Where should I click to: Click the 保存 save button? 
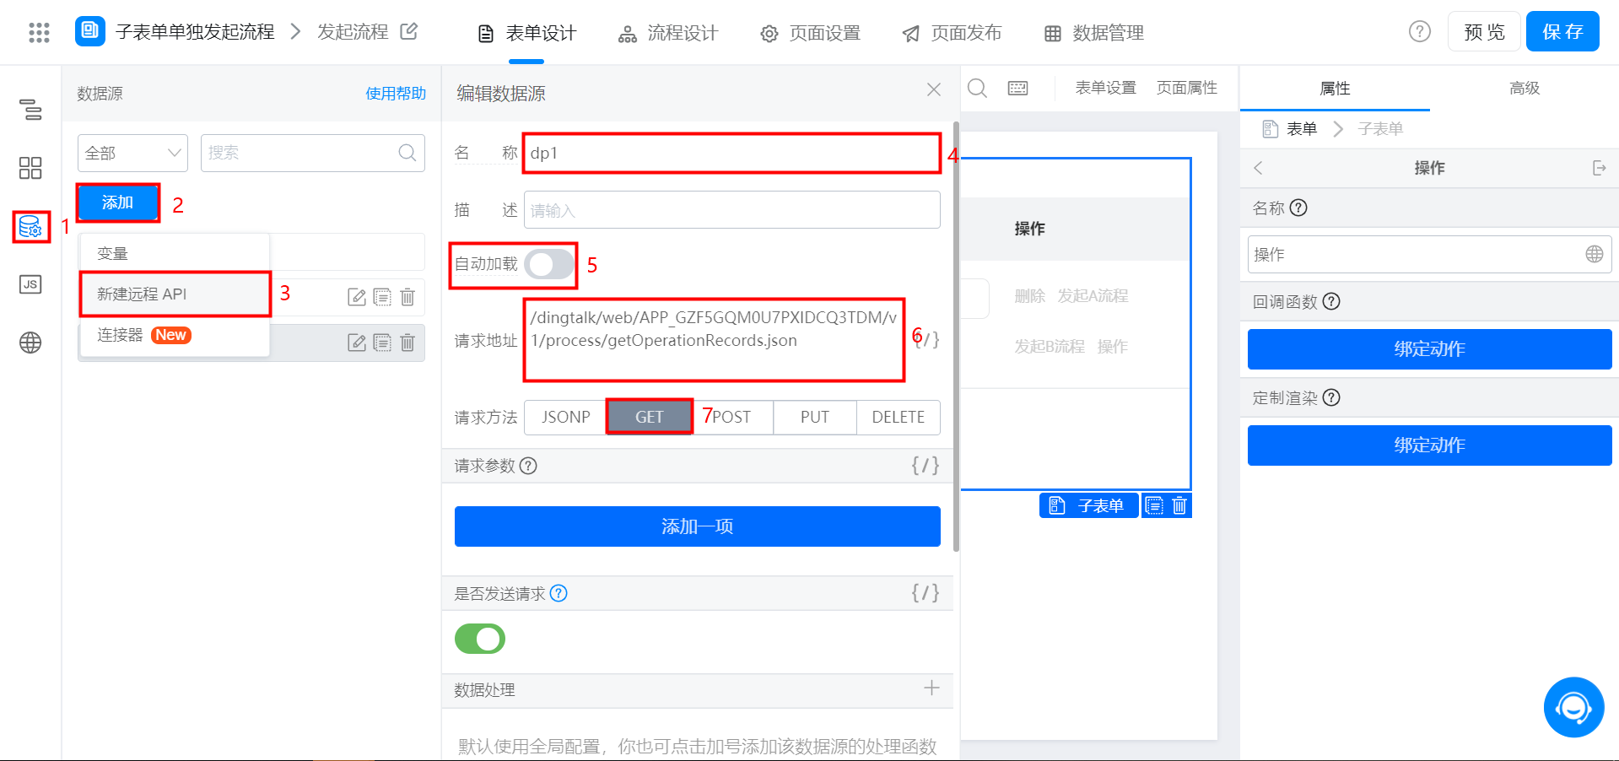coord(1562,31)
